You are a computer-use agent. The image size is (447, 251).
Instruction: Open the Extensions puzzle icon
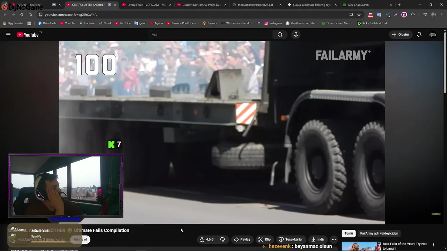[413, 15]
